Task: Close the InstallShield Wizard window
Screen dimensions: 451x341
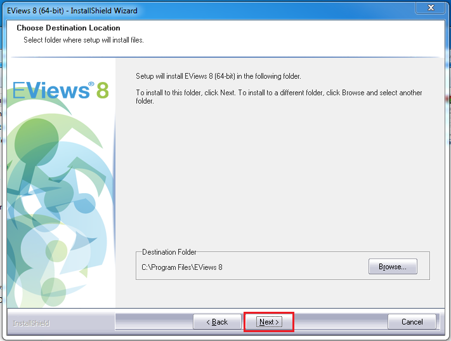Action: [x=431, y=8]
